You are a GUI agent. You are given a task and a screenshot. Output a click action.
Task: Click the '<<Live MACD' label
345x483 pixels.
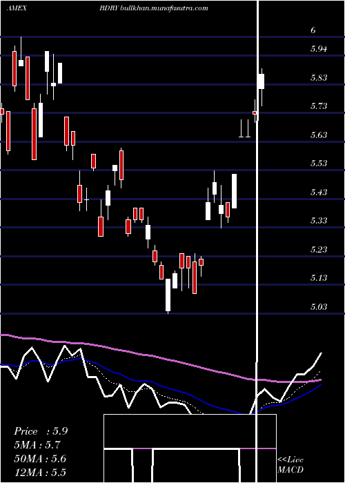coord(290,464)
